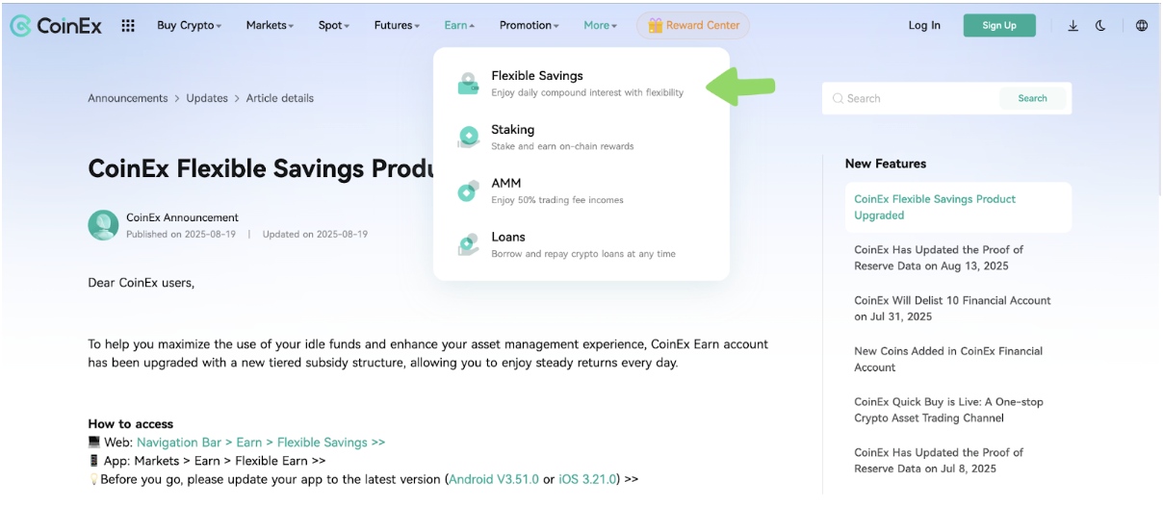This screenshot has height=506, width=1163.
Task: Expand the Buy Crypto dropdown
Action: pyautogui.click(x=189, y=26)
